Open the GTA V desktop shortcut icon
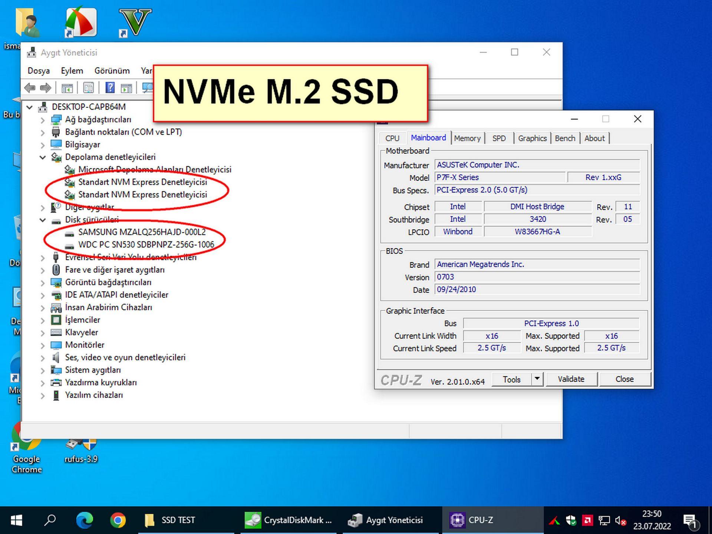This screenshot has height=534, width=712. point(135,22)
